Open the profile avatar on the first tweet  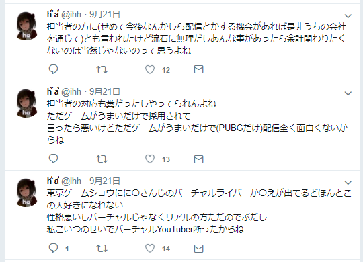[27, 26]
